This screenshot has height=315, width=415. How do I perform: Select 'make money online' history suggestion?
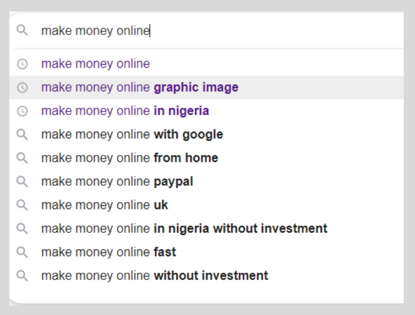(206, 64)
